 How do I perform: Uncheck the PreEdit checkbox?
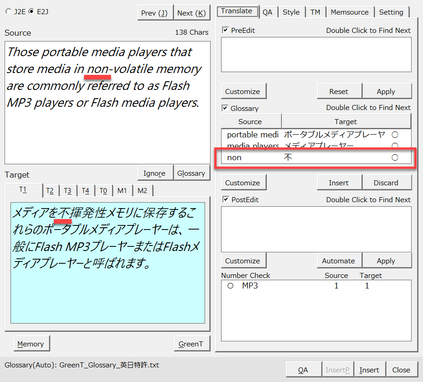coord(225,30)
